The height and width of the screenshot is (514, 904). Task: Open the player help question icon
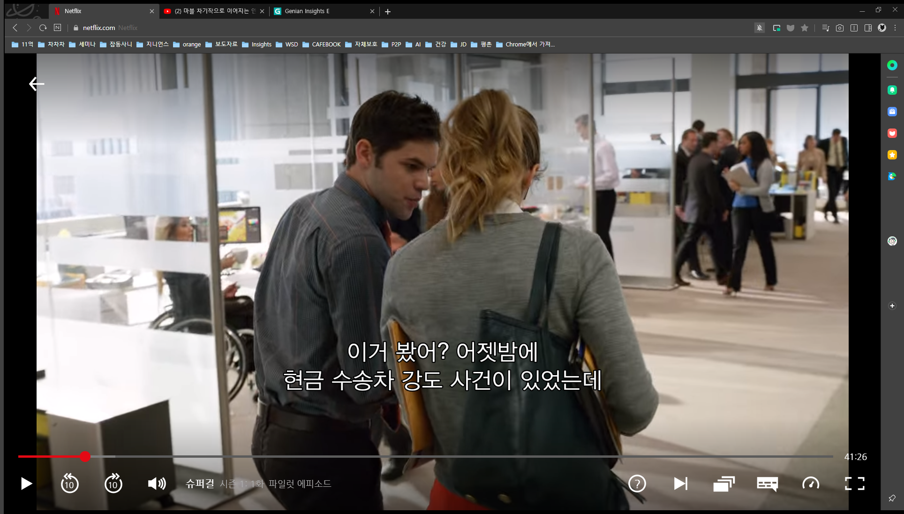(637, 484)
